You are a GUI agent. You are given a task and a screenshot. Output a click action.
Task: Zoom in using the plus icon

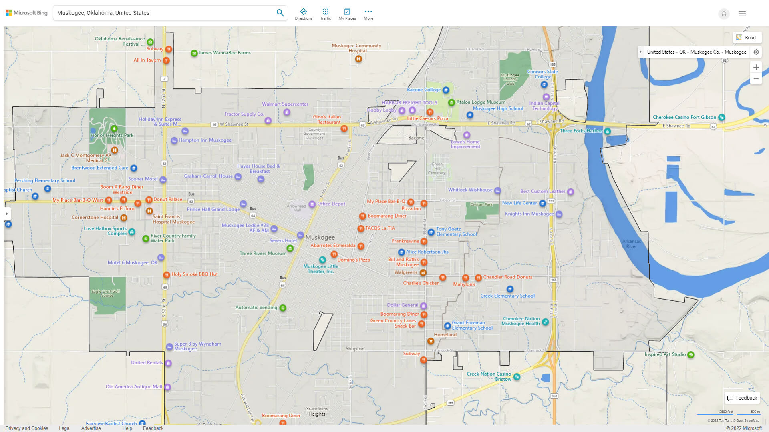click(x=756, y=67)
